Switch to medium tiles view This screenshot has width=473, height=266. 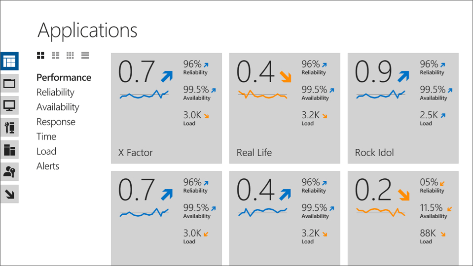pyautogui.click(x=56, y=55)
